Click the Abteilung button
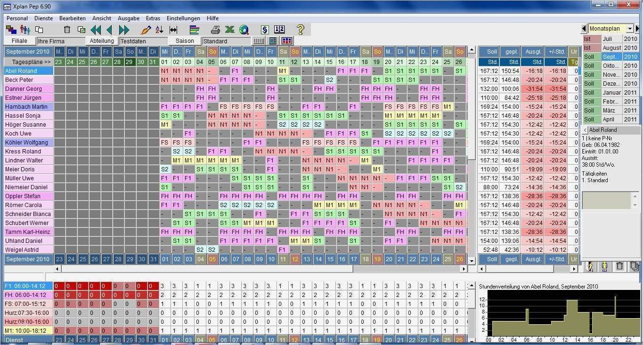 tap(102, 41)
